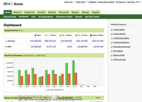This screenshot has width=142, height=102.
Task: Open the Customer Balances report link
Action: (121, 43)
